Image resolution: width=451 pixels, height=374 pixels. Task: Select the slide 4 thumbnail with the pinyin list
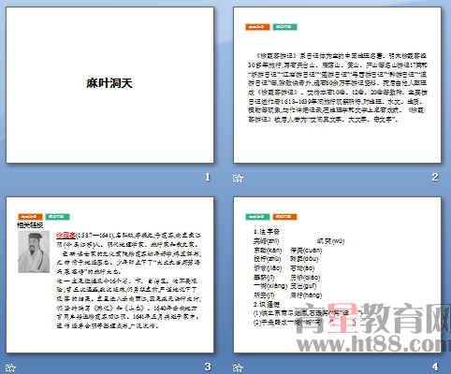(x=337, y=275)
